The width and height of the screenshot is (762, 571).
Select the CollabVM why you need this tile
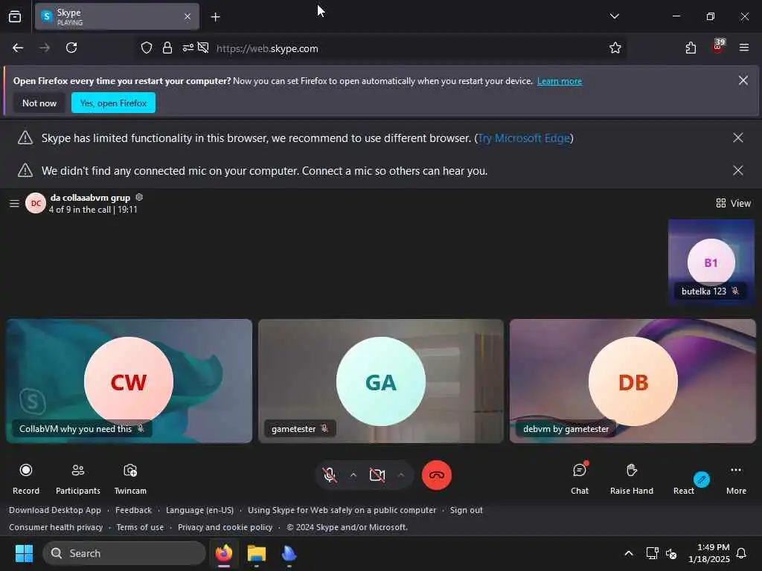[x=129, y=381]
